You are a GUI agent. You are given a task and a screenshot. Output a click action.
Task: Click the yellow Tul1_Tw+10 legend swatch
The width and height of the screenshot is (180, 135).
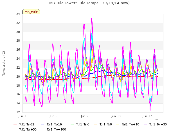[x=118, y=125]
